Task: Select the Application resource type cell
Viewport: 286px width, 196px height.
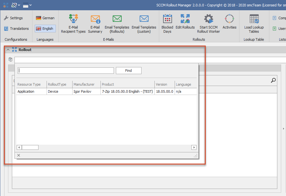Action: 31,91
